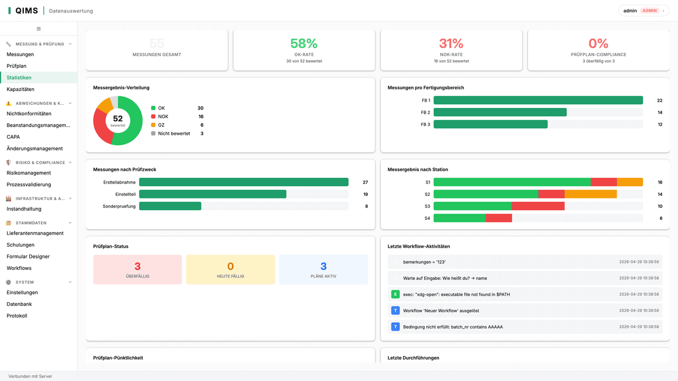Image resolution: width=678 pixels, height=381 pixels.
Task: Click the FB 1 bar in Fertigungsbereich chart
Action: 538,100
